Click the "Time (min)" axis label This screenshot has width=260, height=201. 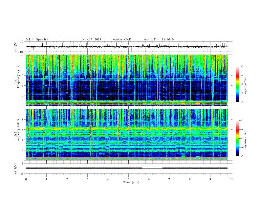(131, 182)
